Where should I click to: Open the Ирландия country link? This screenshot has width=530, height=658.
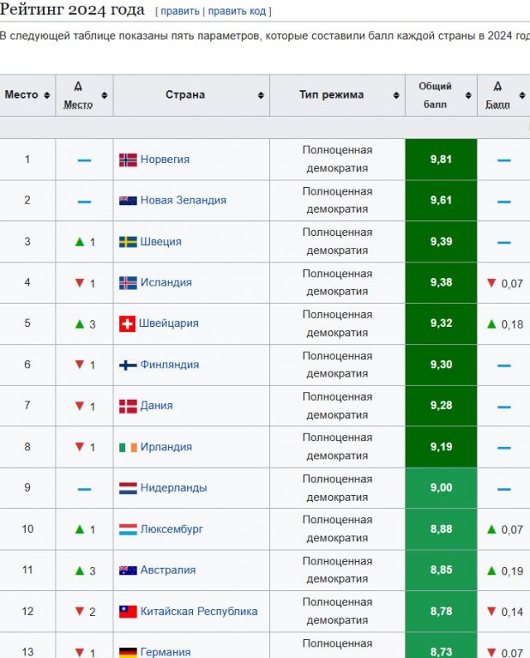[x=166, y=447]
